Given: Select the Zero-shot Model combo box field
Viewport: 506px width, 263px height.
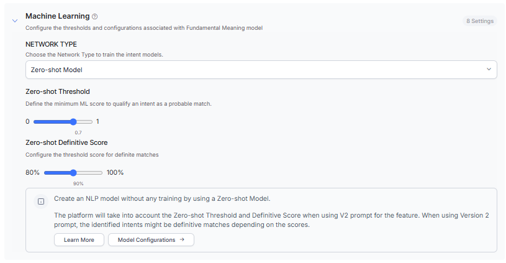Looking at the screenshot, I should pyautogui.click(x=248, y=70).
